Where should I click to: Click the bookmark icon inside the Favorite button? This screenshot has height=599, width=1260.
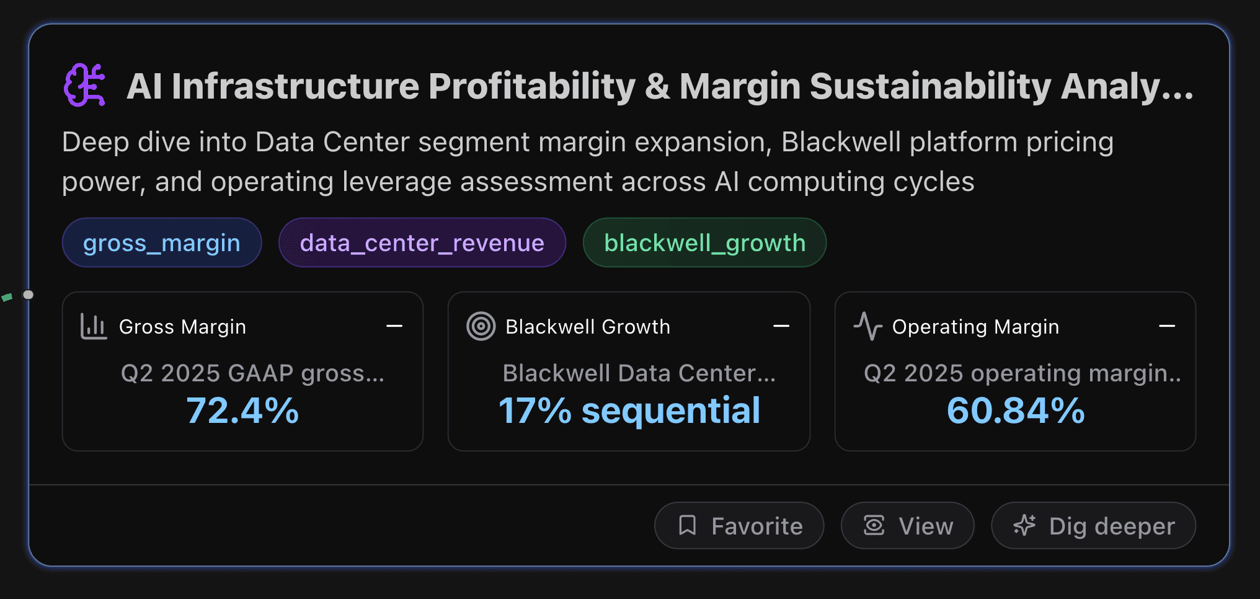[x=689, y=525]
